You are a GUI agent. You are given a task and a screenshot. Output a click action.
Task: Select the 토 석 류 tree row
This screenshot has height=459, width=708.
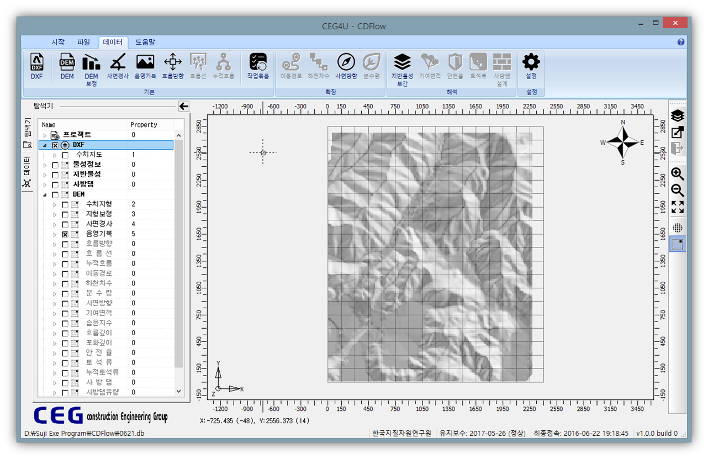pos(105,363)
